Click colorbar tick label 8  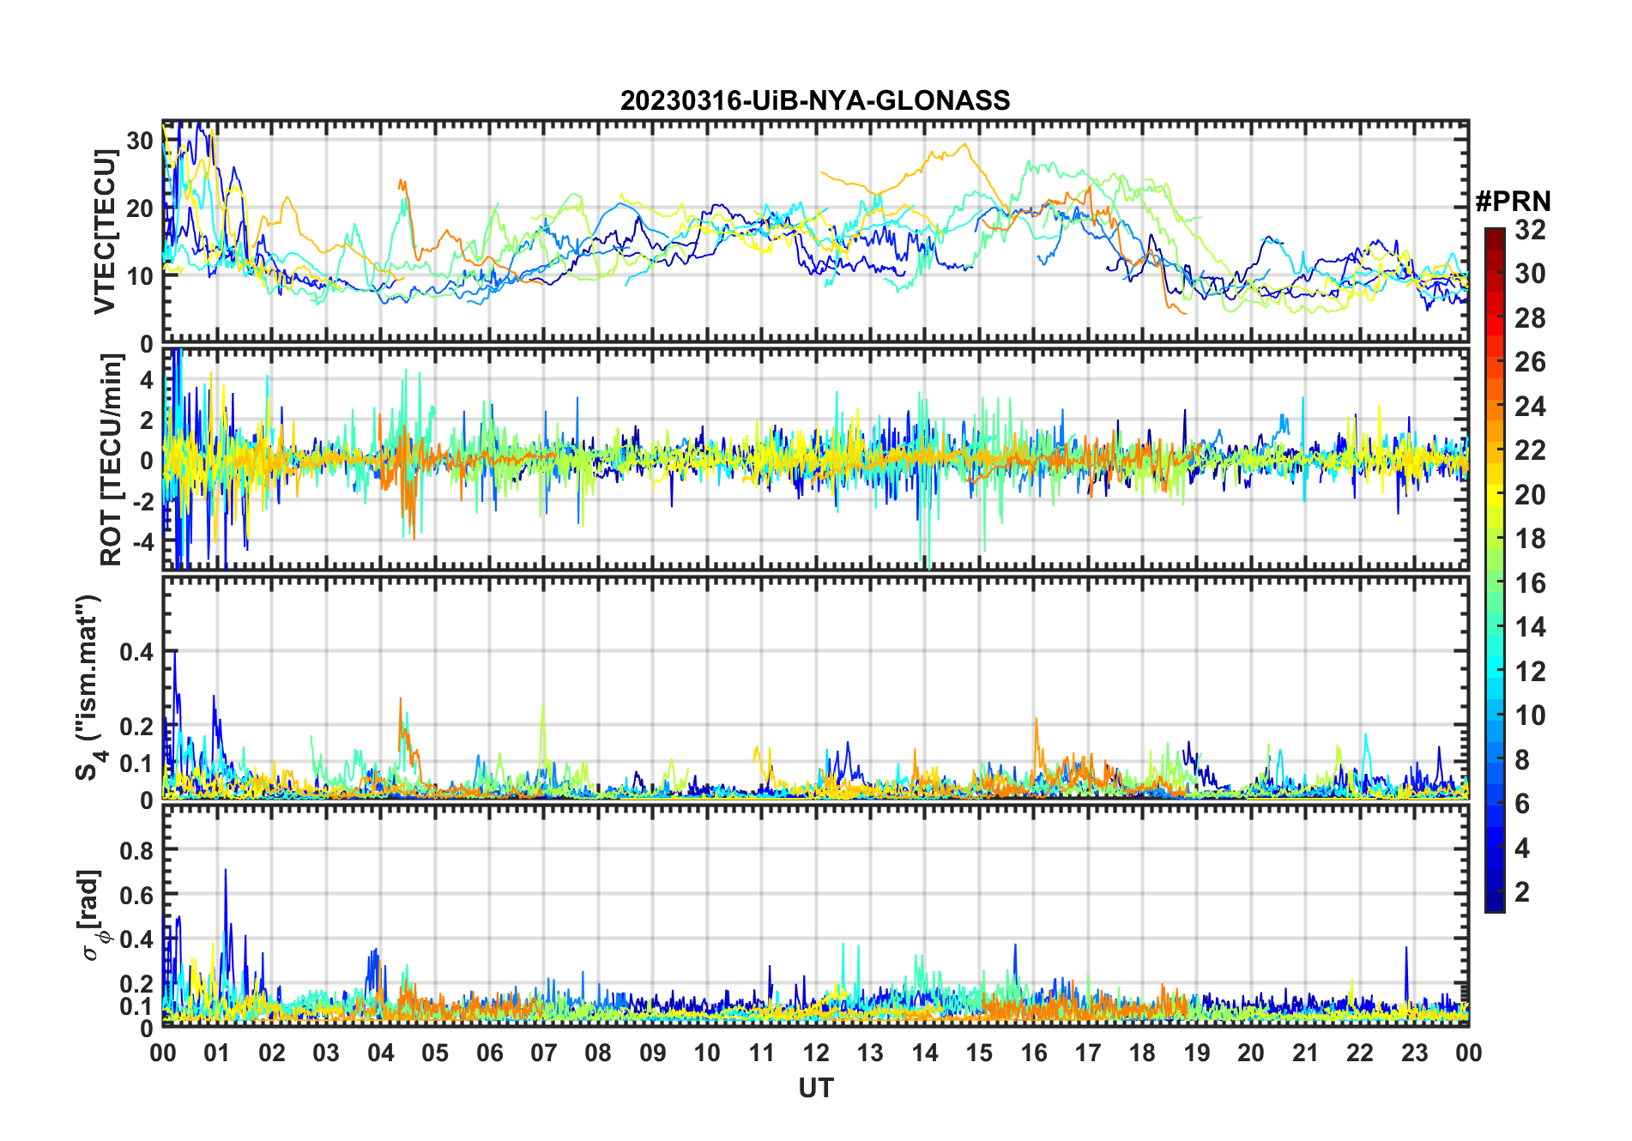point(1522,759)
